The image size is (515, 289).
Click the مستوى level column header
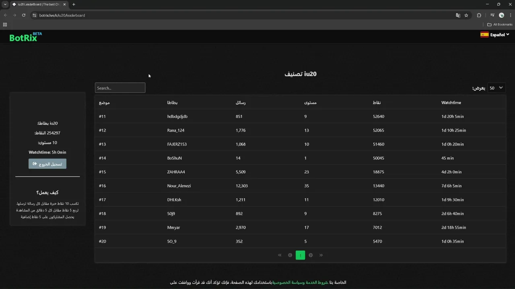310,103
